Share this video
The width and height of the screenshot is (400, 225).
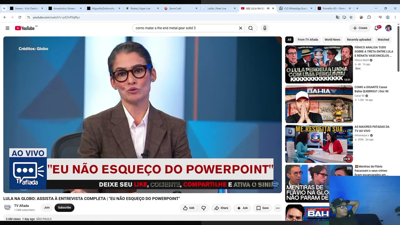click(221, 208)
